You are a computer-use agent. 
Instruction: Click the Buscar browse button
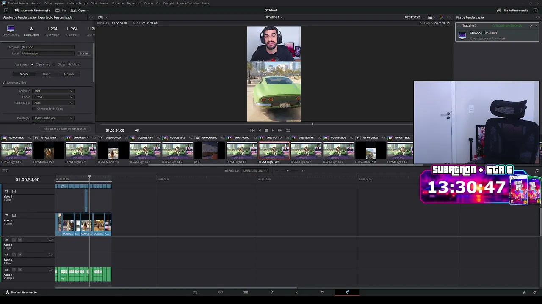pos(84,54)
